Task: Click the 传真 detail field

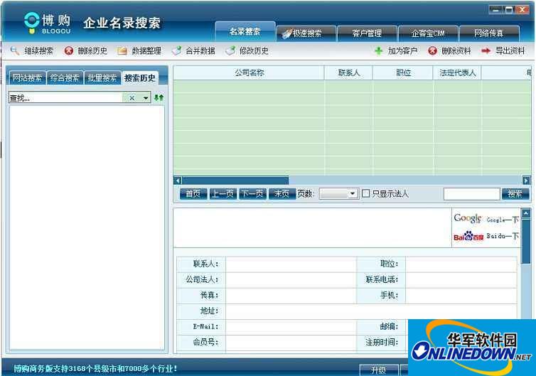Action: coord(291,296)
